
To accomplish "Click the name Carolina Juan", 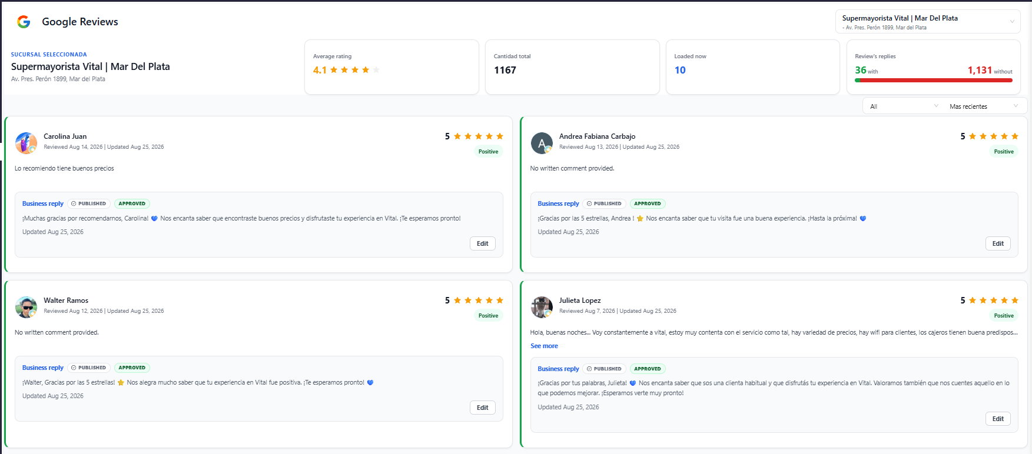I will tap(65, 136).
